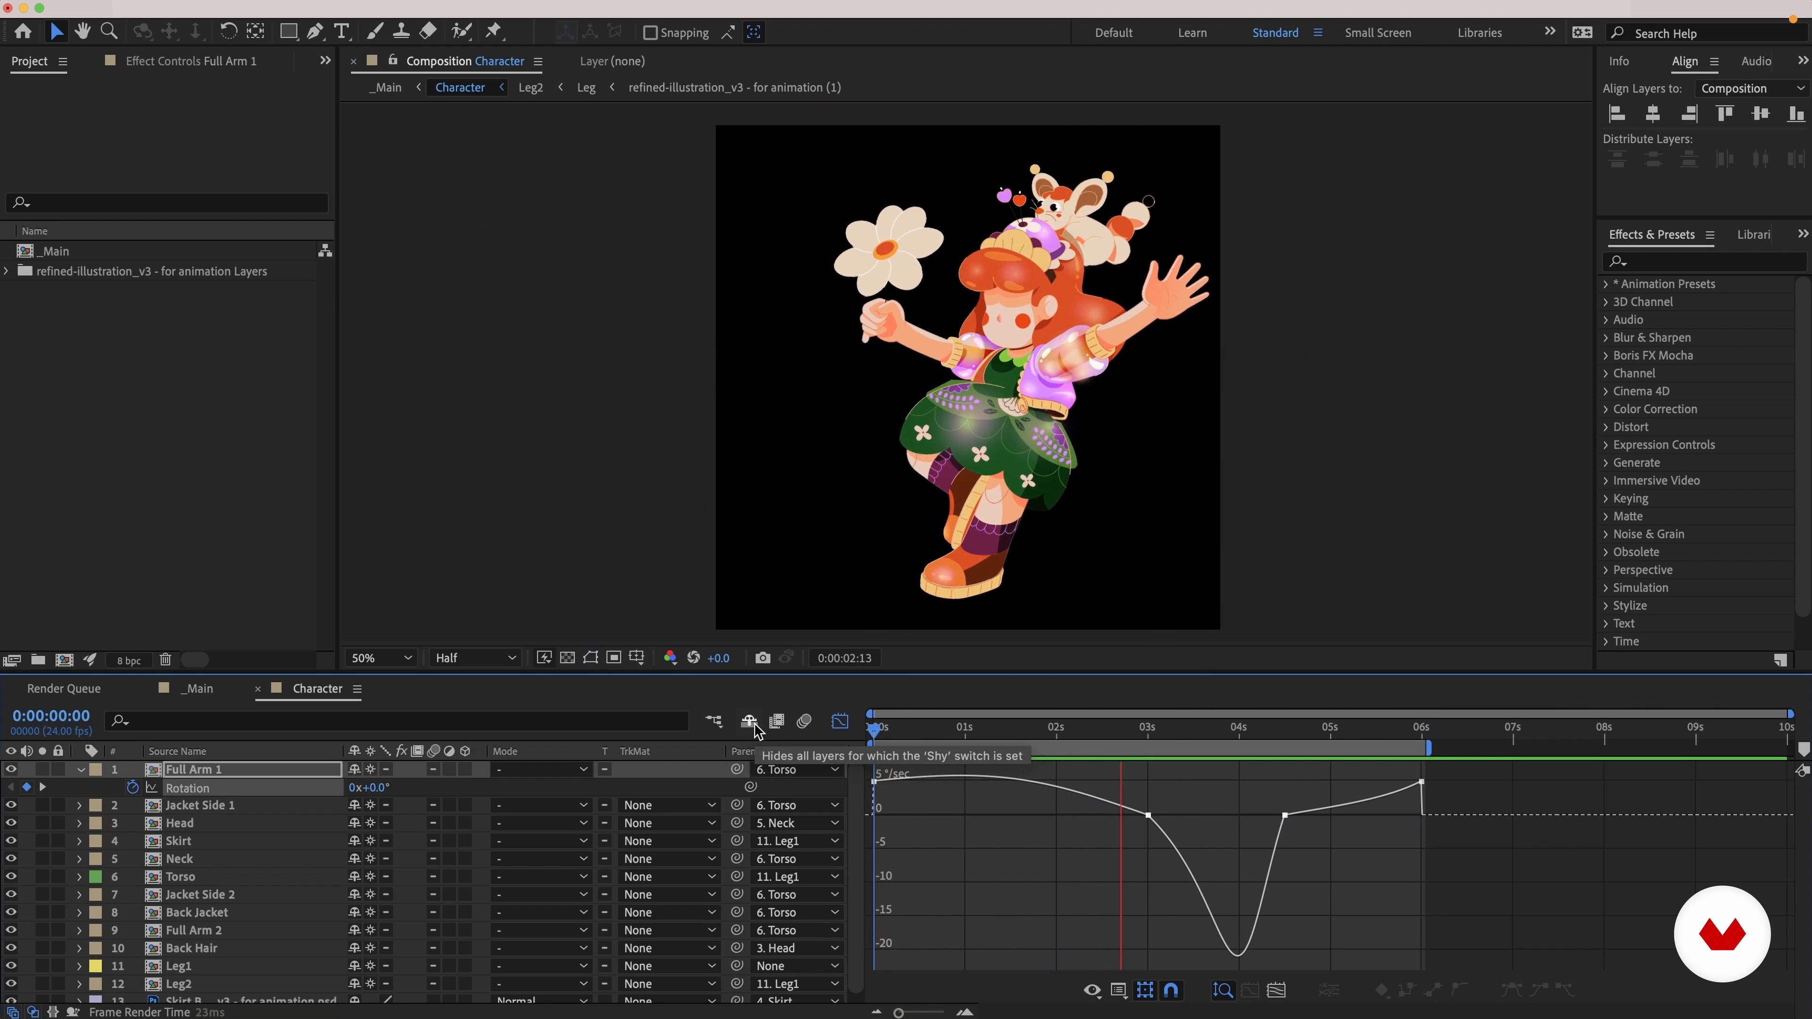1812x1019 pixels.
Task: Select the Eraser tool
Action: coord(428,32)
